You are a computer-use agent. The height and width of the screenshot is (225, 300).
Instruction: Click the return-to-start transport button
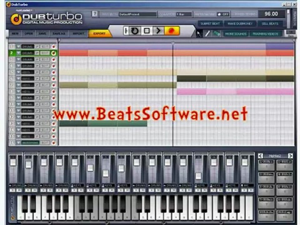click(x=126, y=31)
